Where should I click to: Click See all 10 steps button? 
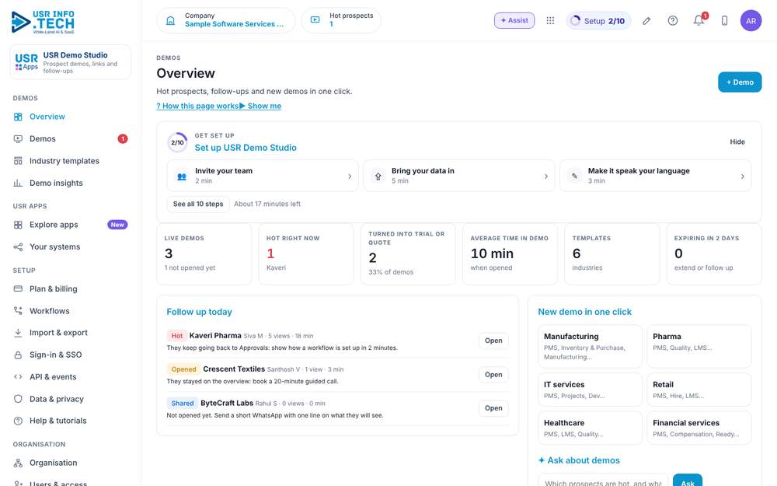coord(198,204)
